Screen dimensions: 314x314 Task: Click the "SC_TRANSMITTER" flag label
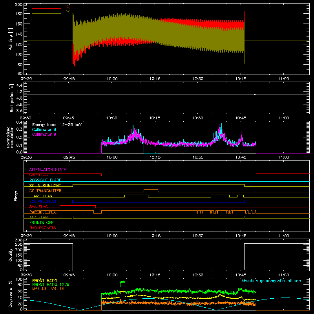(46, 191)
